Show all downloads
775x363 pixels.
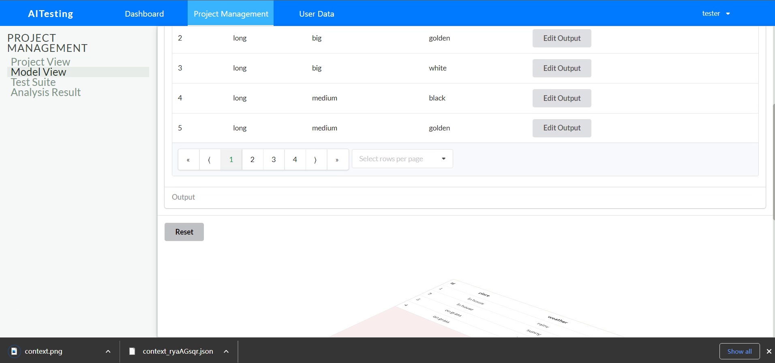coord(739,351)
